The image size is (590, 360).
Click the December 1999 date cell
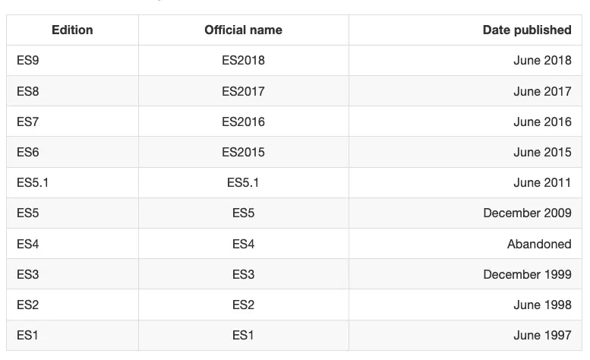(x=527, y=274)
